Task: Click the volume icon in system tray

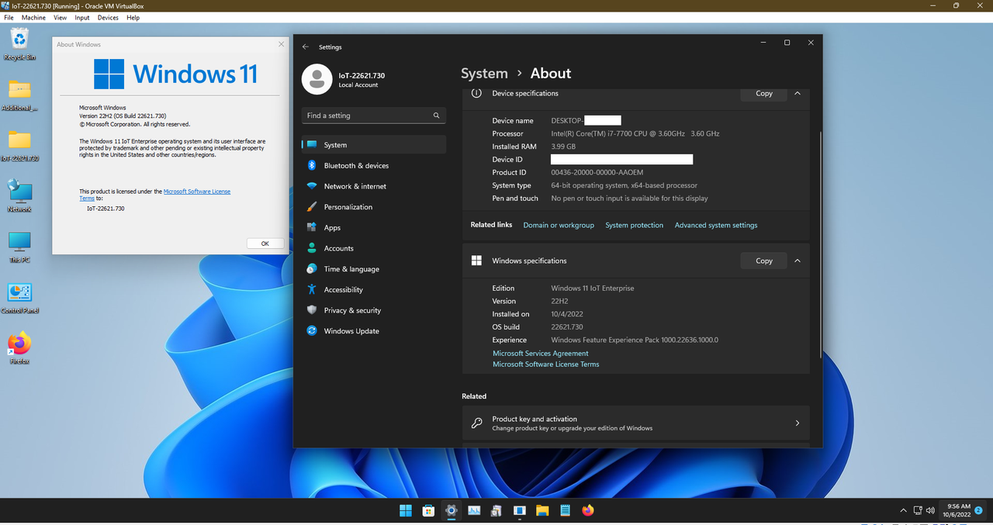Action: [x=930, y=510]
